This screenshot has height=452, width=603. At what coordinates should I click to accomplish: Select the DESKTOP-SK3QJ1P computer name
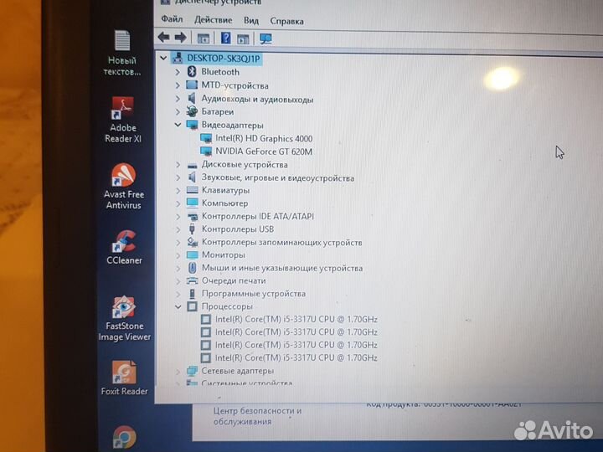click(223, 59)
